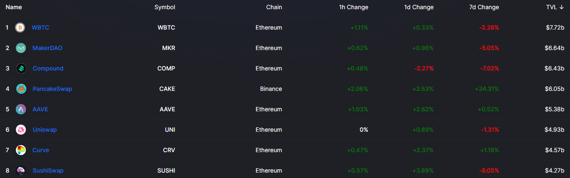Sort by 1d Change column header
The height and width of the screenshot is (178, 570).
pyautogui.click(x=419, y=7)
